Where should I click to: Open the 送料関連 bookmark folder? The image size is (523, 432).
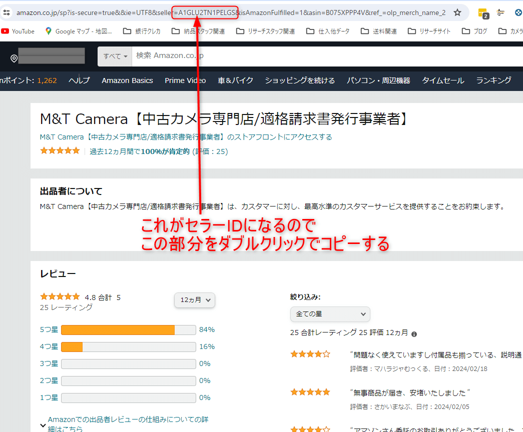click(379, 31)
